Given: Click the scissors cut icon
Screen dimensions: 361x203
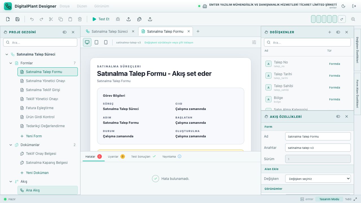Looking at the screenshot, I should pyautogui.click(x=51, y=19).
